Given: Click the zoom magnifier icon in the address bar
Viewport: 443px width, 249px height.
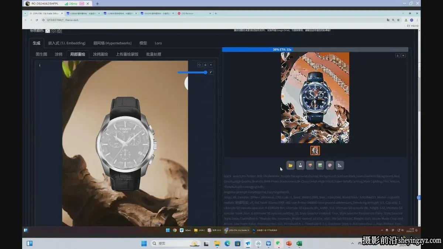Looking at the screenshot, I should 393,20.
